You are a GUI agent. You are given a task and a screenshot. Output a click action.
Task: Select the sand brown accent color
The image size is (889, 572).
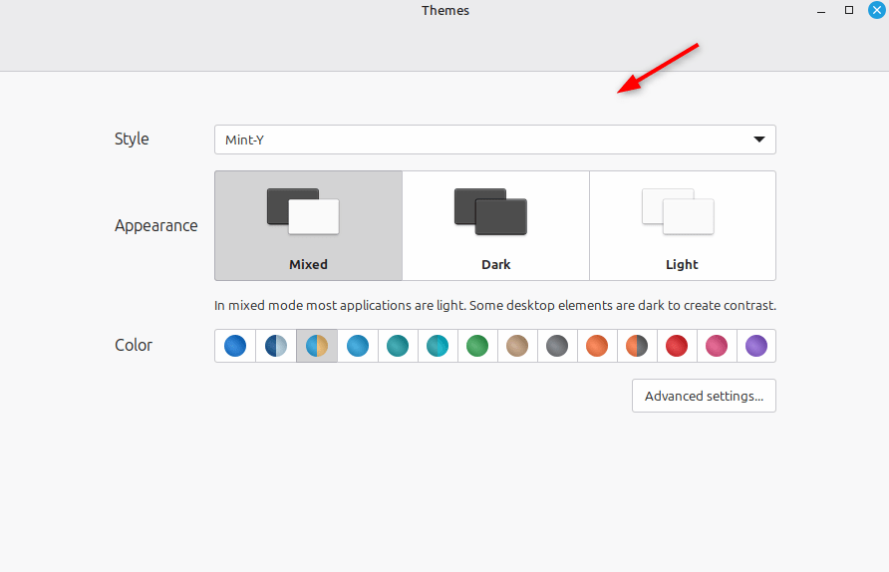(x=517, y=346)
